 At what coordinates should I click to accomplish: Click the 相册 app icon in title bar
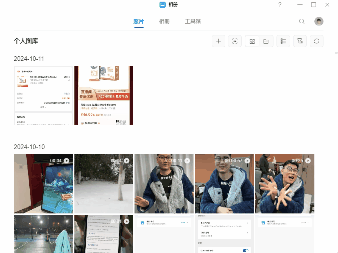coord(163,5)
